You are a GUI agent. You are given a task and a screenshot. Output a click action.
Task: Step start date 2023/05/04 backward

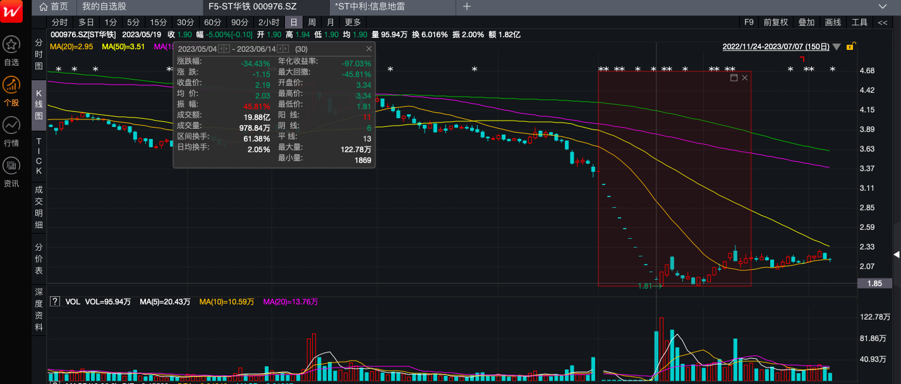click(x=221, y=49)
